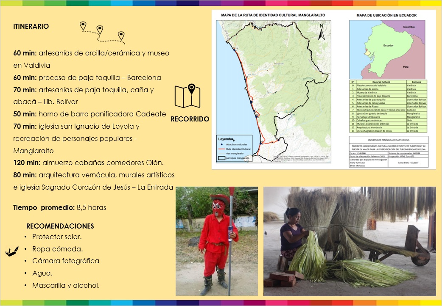Screen dimensions: 442x306
Task: Expand the Leyenda panel on the map
Action: pos(224,139)
